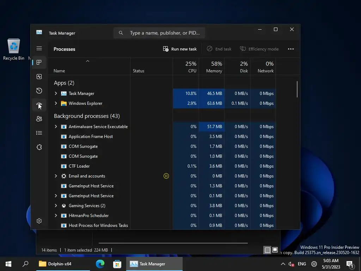Open the taskbar clock showing 5:03 AM
The width and height of the screenshot is (361, 271).
pyautogui.click(x=331, y=264)
